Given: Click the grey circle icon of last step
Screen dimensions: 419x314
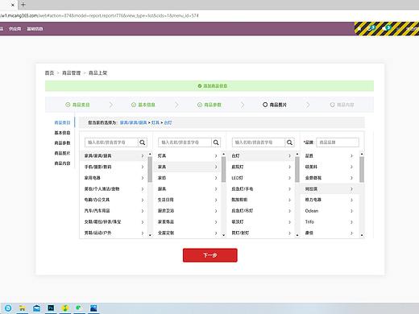Looking at the screenshot, I should (332, 105).
